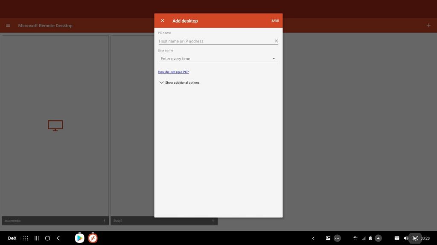The image size is (437, 245).
Task: Click the plus icon to add connection
Action: tap(428, 26)
